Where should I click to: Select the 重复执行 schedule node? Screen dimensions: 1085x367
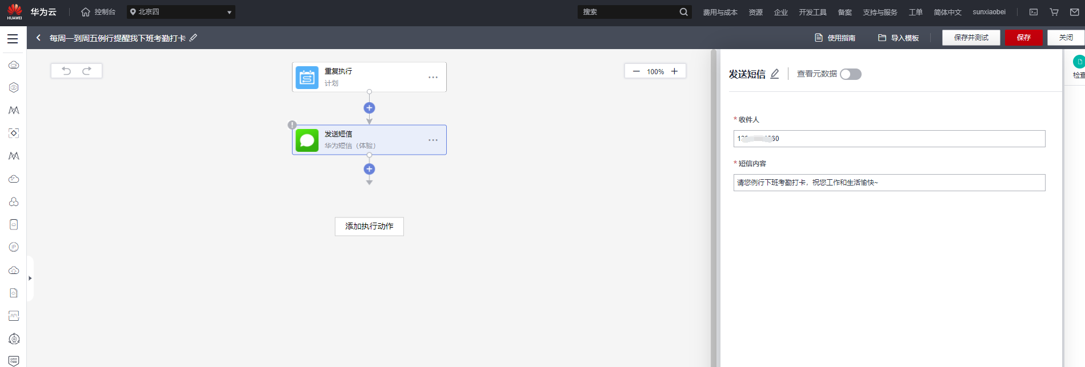(369, 77)
